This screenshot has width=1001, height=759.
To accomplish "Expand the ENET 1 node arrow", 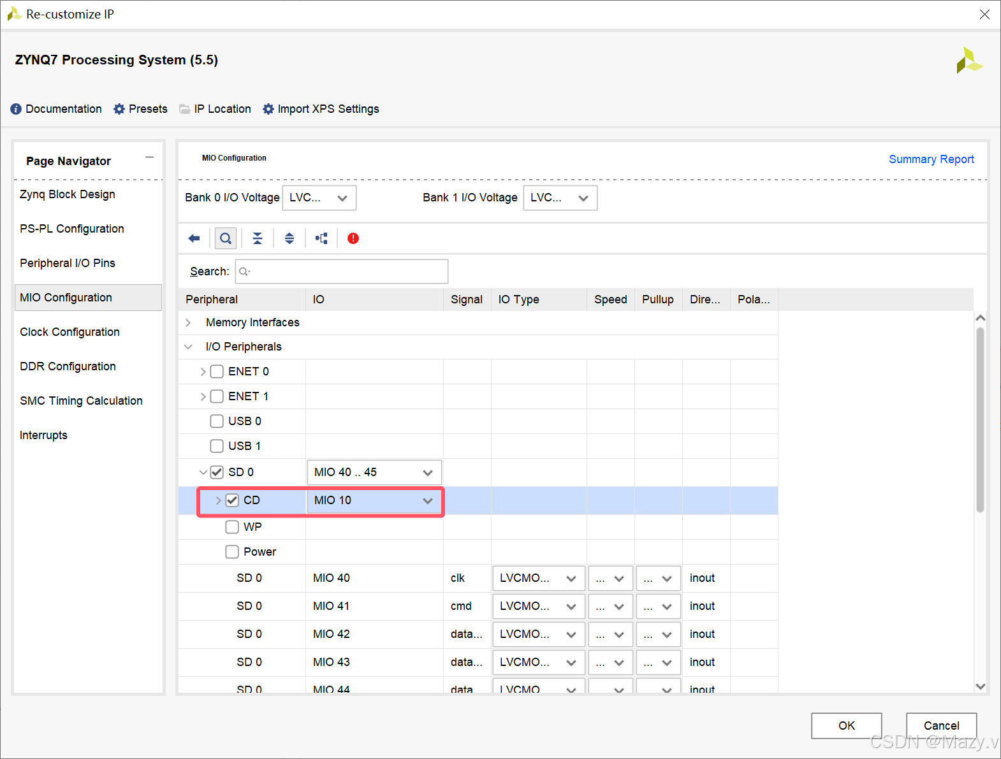I will tap(203, 396).
